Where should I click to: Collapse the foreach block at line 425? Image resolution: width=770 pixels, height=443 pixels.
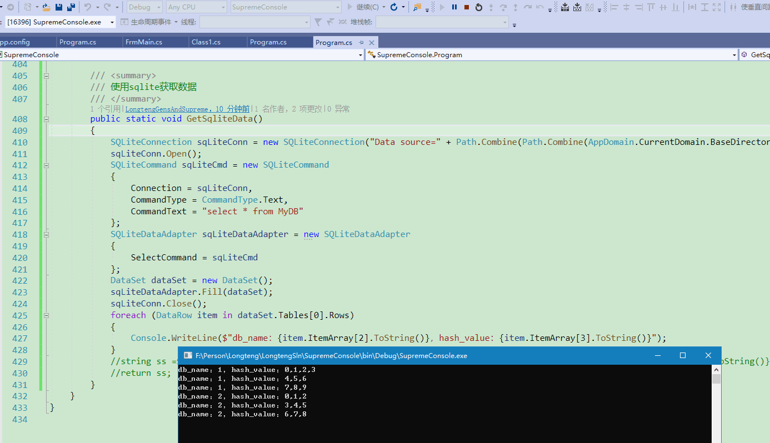47,315
